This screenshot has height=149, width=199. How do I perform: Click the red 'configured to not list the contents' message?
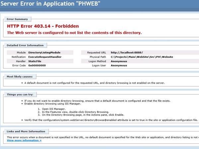pyautogui.click(x=74, y=33)
